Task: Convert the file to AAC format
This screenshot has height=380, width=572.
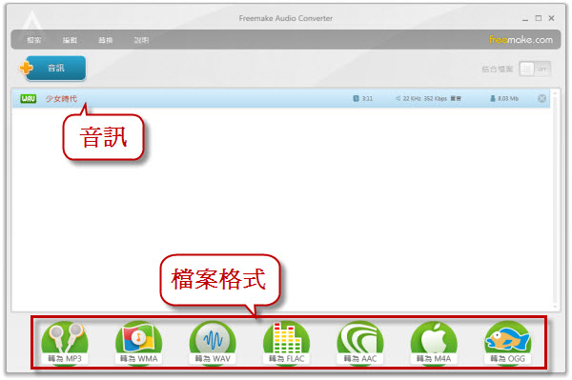Action: 360,343
